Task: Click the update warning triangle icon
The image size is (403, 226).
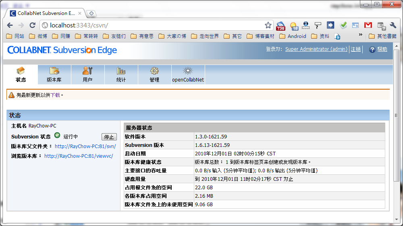Action: click(11, 95)
